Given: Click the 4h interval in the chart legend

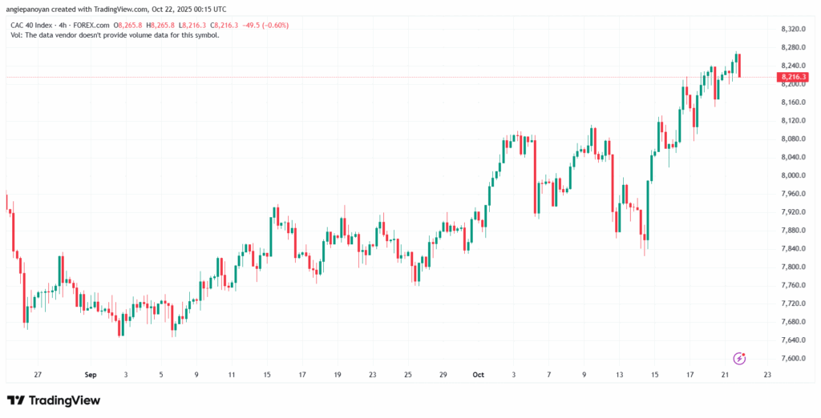Looking at the screenshot, I should [x=67, y=26].
